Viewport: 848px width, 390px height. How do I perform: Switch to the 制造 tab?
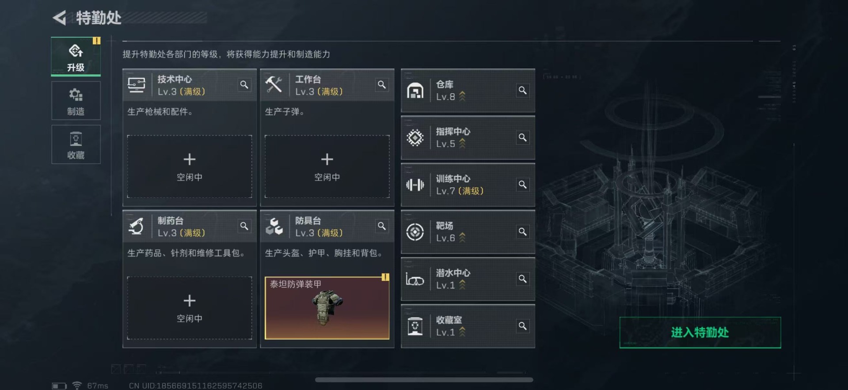[76, 101]
